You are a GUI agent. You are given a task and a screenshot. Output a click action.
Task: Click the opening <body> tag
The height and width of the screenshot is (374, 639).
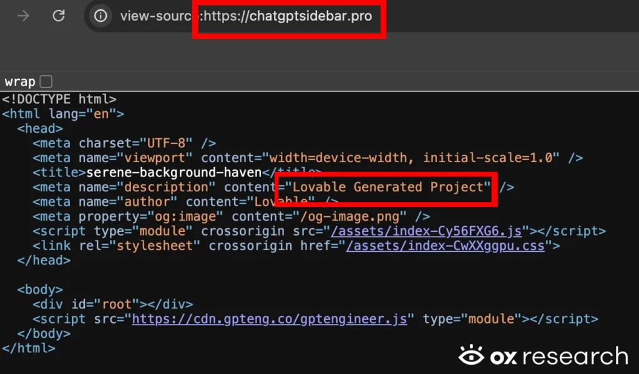(x=40, y=290)
